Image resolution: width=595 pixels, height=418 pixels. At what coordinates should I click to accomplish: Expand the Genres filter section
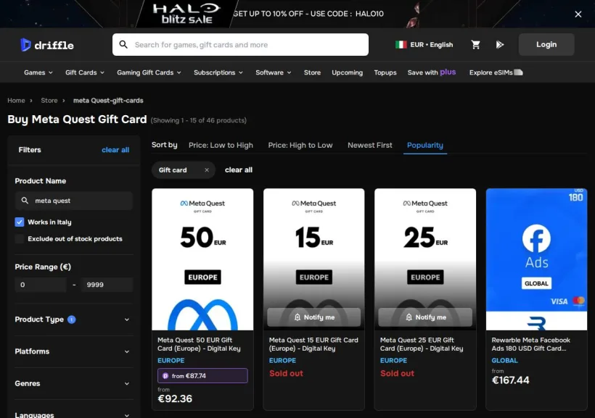pos(73,383)
